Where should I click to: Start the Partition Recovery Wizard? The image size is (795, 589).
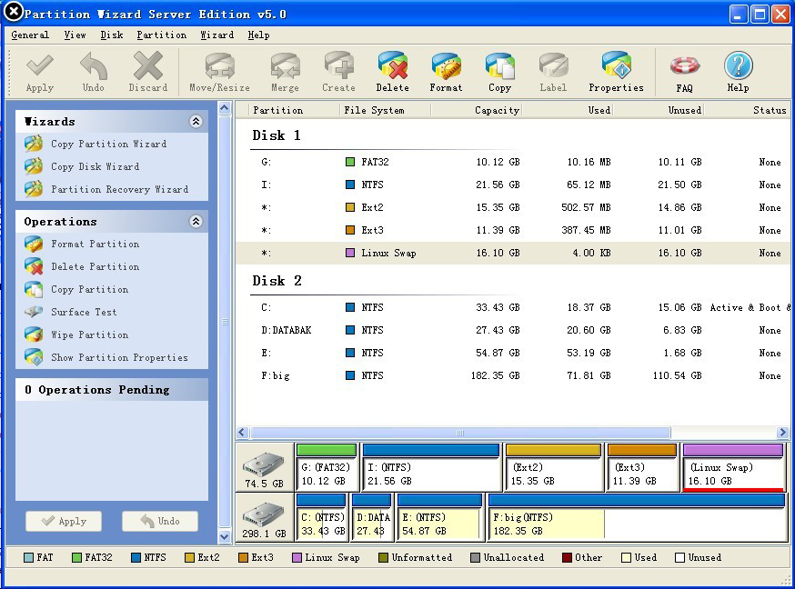point(106,189)
